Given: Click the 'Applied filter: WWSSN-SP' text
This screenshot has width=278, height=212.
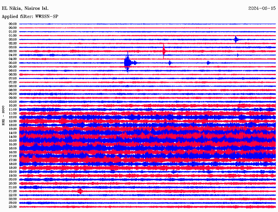Looking at the screenshot, I should [30, 17].
